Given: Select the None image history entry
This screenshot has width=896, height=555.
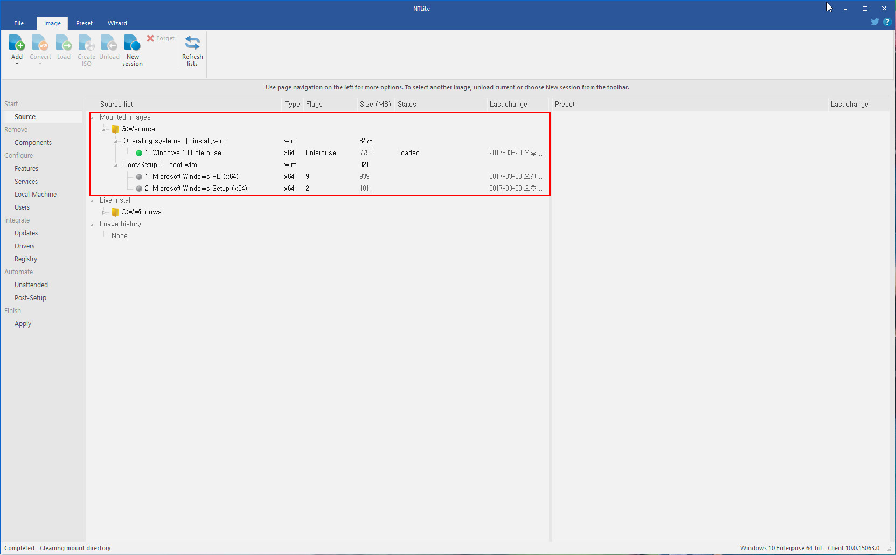Looking at the screenshot, I should 119,236.
